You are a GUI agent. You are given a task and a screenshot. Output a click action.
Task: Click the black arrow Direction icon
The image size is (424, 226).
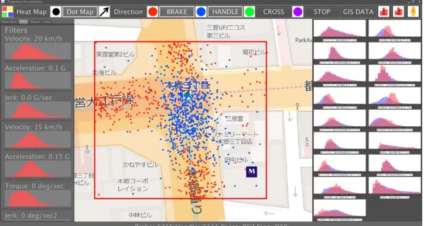coord(104,12)
